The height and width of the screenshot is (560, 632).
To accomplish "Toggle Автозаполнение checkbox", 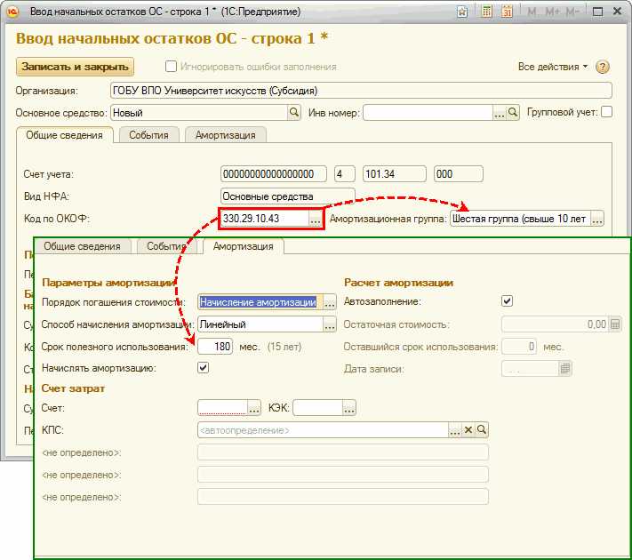I will pyautogui.click(x=507, y=301).
